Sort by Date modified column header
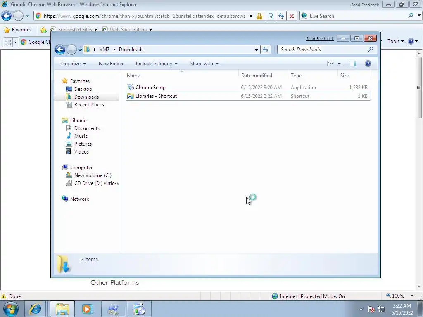The width and height of the screenshot is (423, 317). (x=263, y=76)
